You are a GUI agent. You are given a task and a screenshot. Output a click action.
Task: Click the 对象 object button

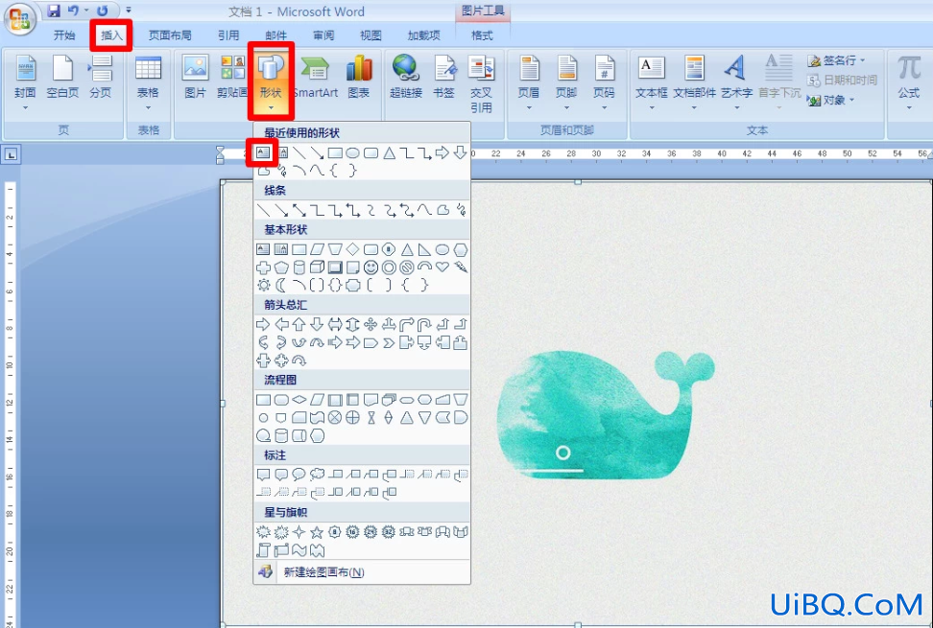[830, 100]
